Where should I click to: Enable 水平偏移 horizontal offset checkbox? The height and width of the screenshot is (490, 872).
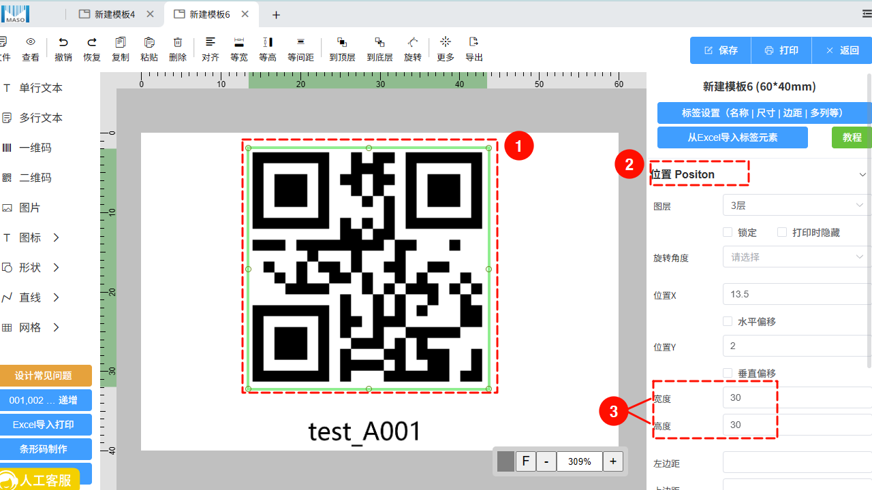(x=728, y=321)
